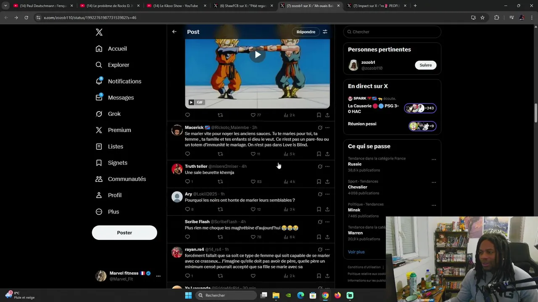The height and width of the screenshot is (302, 538).
Task: Open comments on Ary's reply
Action: (x=187, y=209)
